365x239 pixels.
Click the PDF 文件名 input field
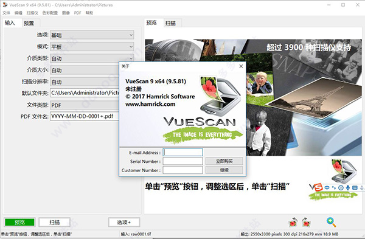coord(85,116)
